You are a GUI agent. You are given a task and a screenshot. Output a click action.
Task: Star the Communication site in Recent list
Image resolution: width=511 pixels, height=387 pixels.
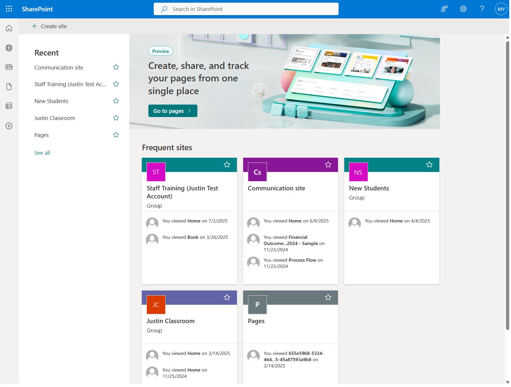[x=116, y=67]
